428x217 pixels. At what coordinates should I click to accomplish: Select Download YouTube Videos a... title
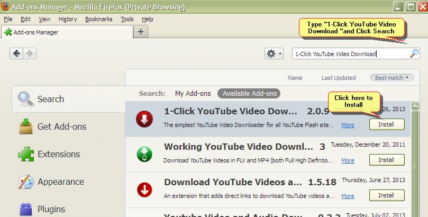pos(233,182)
